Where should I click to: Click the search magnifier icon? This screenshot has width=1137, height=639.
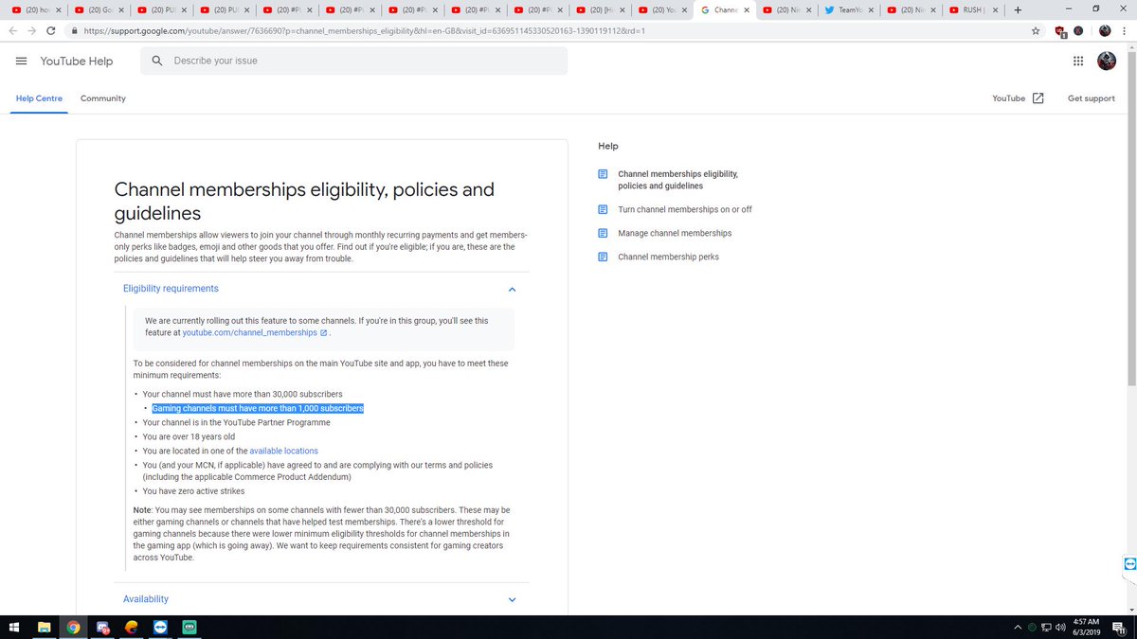coord(157,61)
